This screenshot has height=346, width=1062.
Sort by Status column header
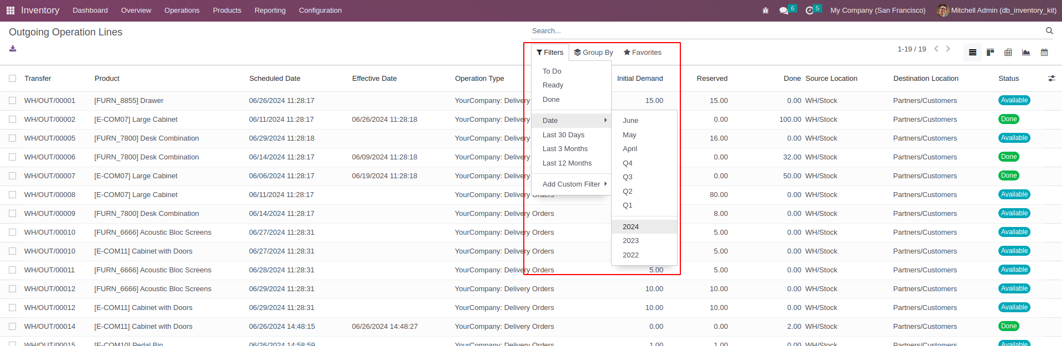pyautogui.click(x=1008, y=79)
